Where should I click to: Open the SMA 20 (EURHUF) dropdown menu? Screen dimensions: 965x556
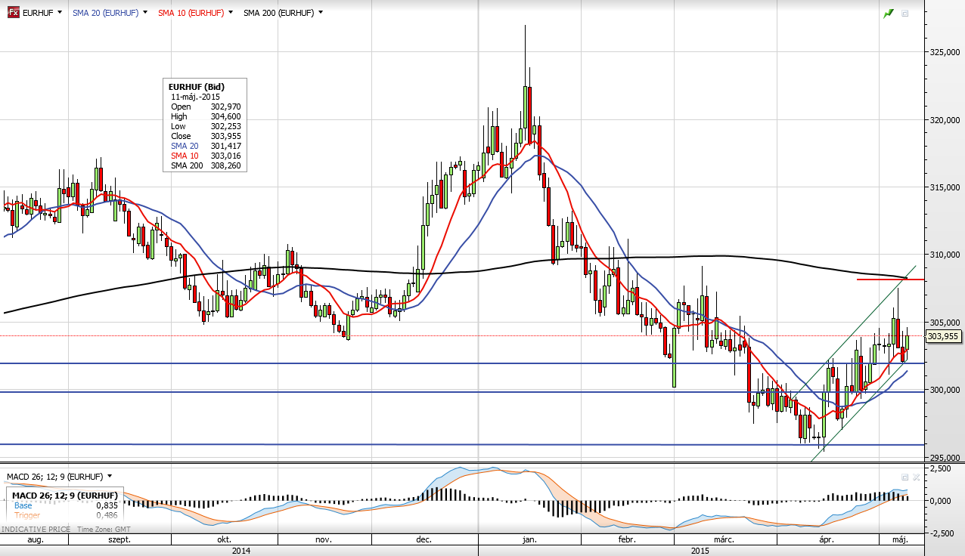point(144,13)
